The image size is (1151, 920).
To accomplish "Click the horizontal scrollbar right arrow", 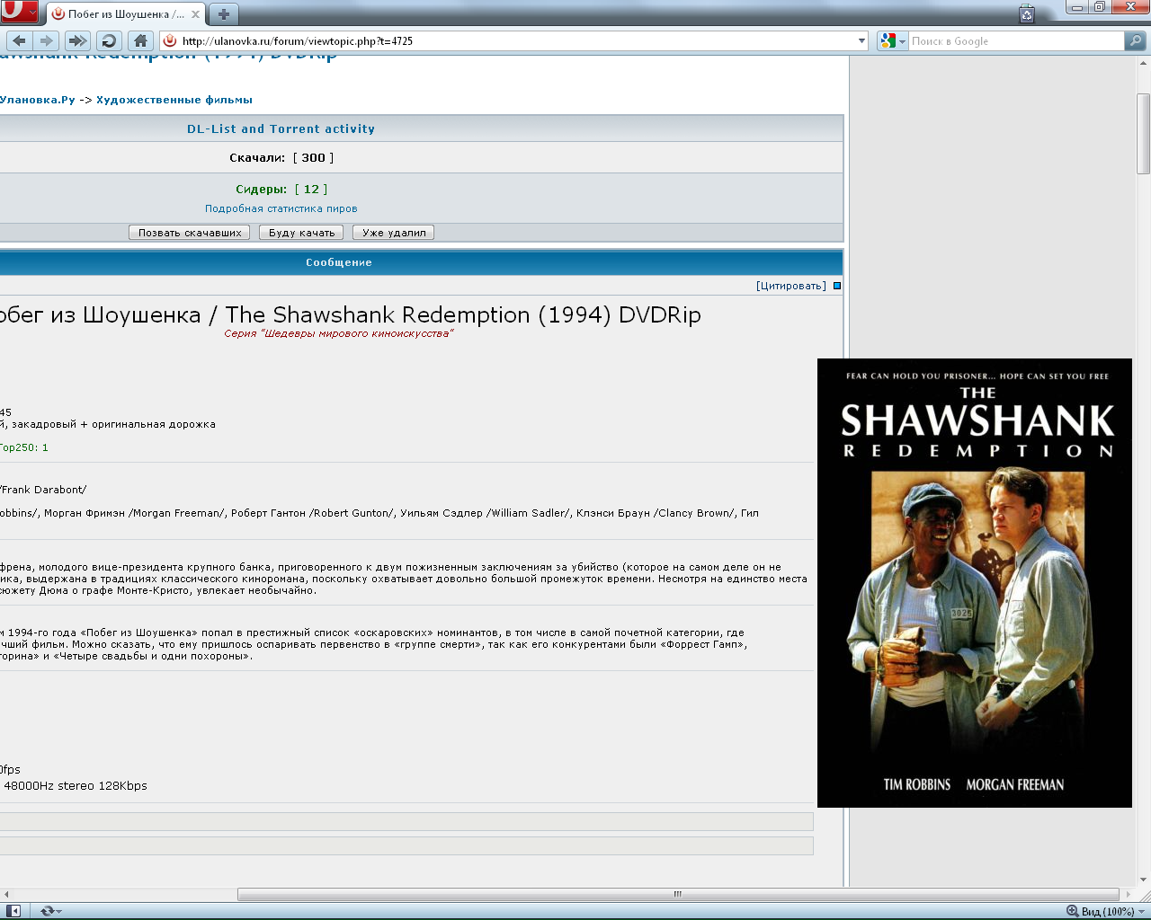I will [x=1129, y=894].
